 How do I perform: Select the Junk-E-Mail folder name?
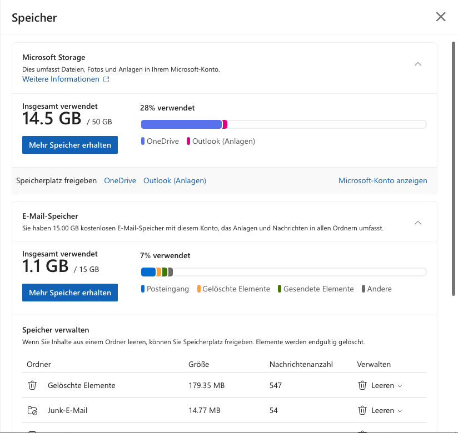pos(67,411)
